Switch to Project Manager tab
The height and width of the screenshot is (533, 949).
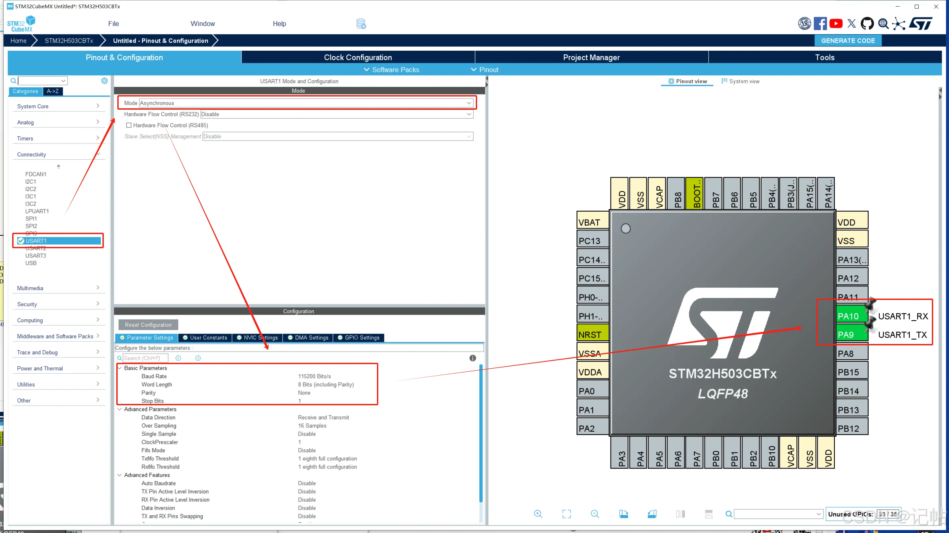pyautogui.click(x=591, y=57)
